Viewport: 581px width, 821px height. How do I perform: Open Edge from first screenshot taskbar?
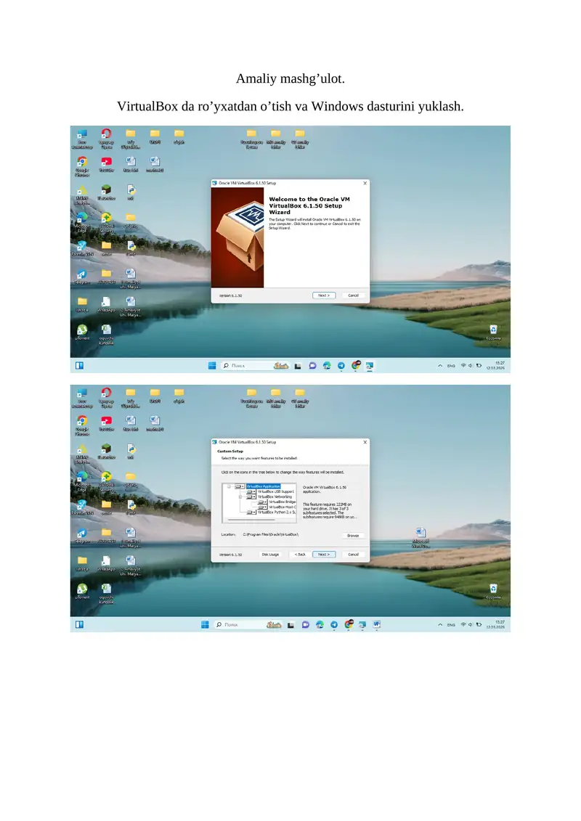click(327, 366)
